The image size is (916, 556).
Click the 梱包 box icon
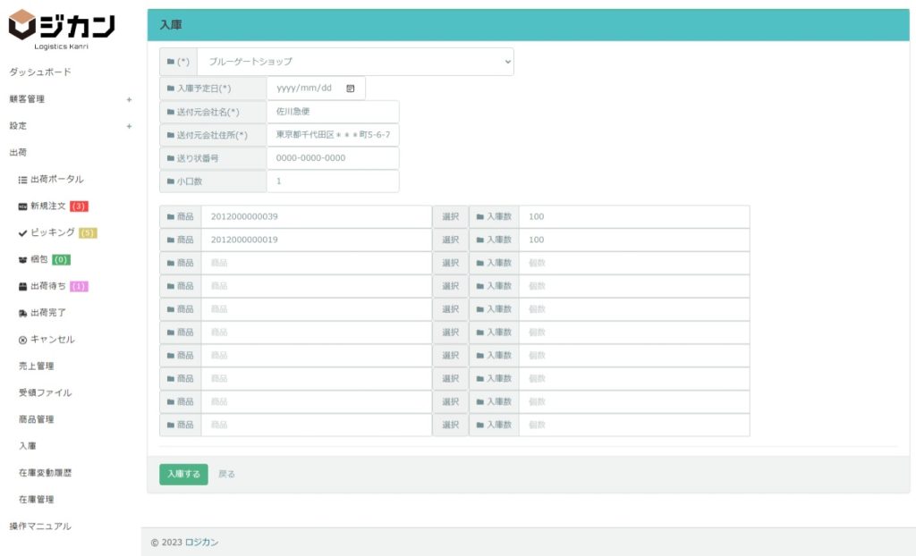tap(23, 260)
